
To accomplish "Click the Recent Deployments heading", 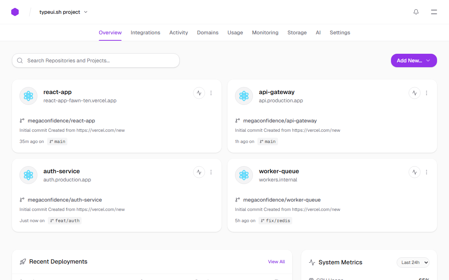I will click(58, 262).
